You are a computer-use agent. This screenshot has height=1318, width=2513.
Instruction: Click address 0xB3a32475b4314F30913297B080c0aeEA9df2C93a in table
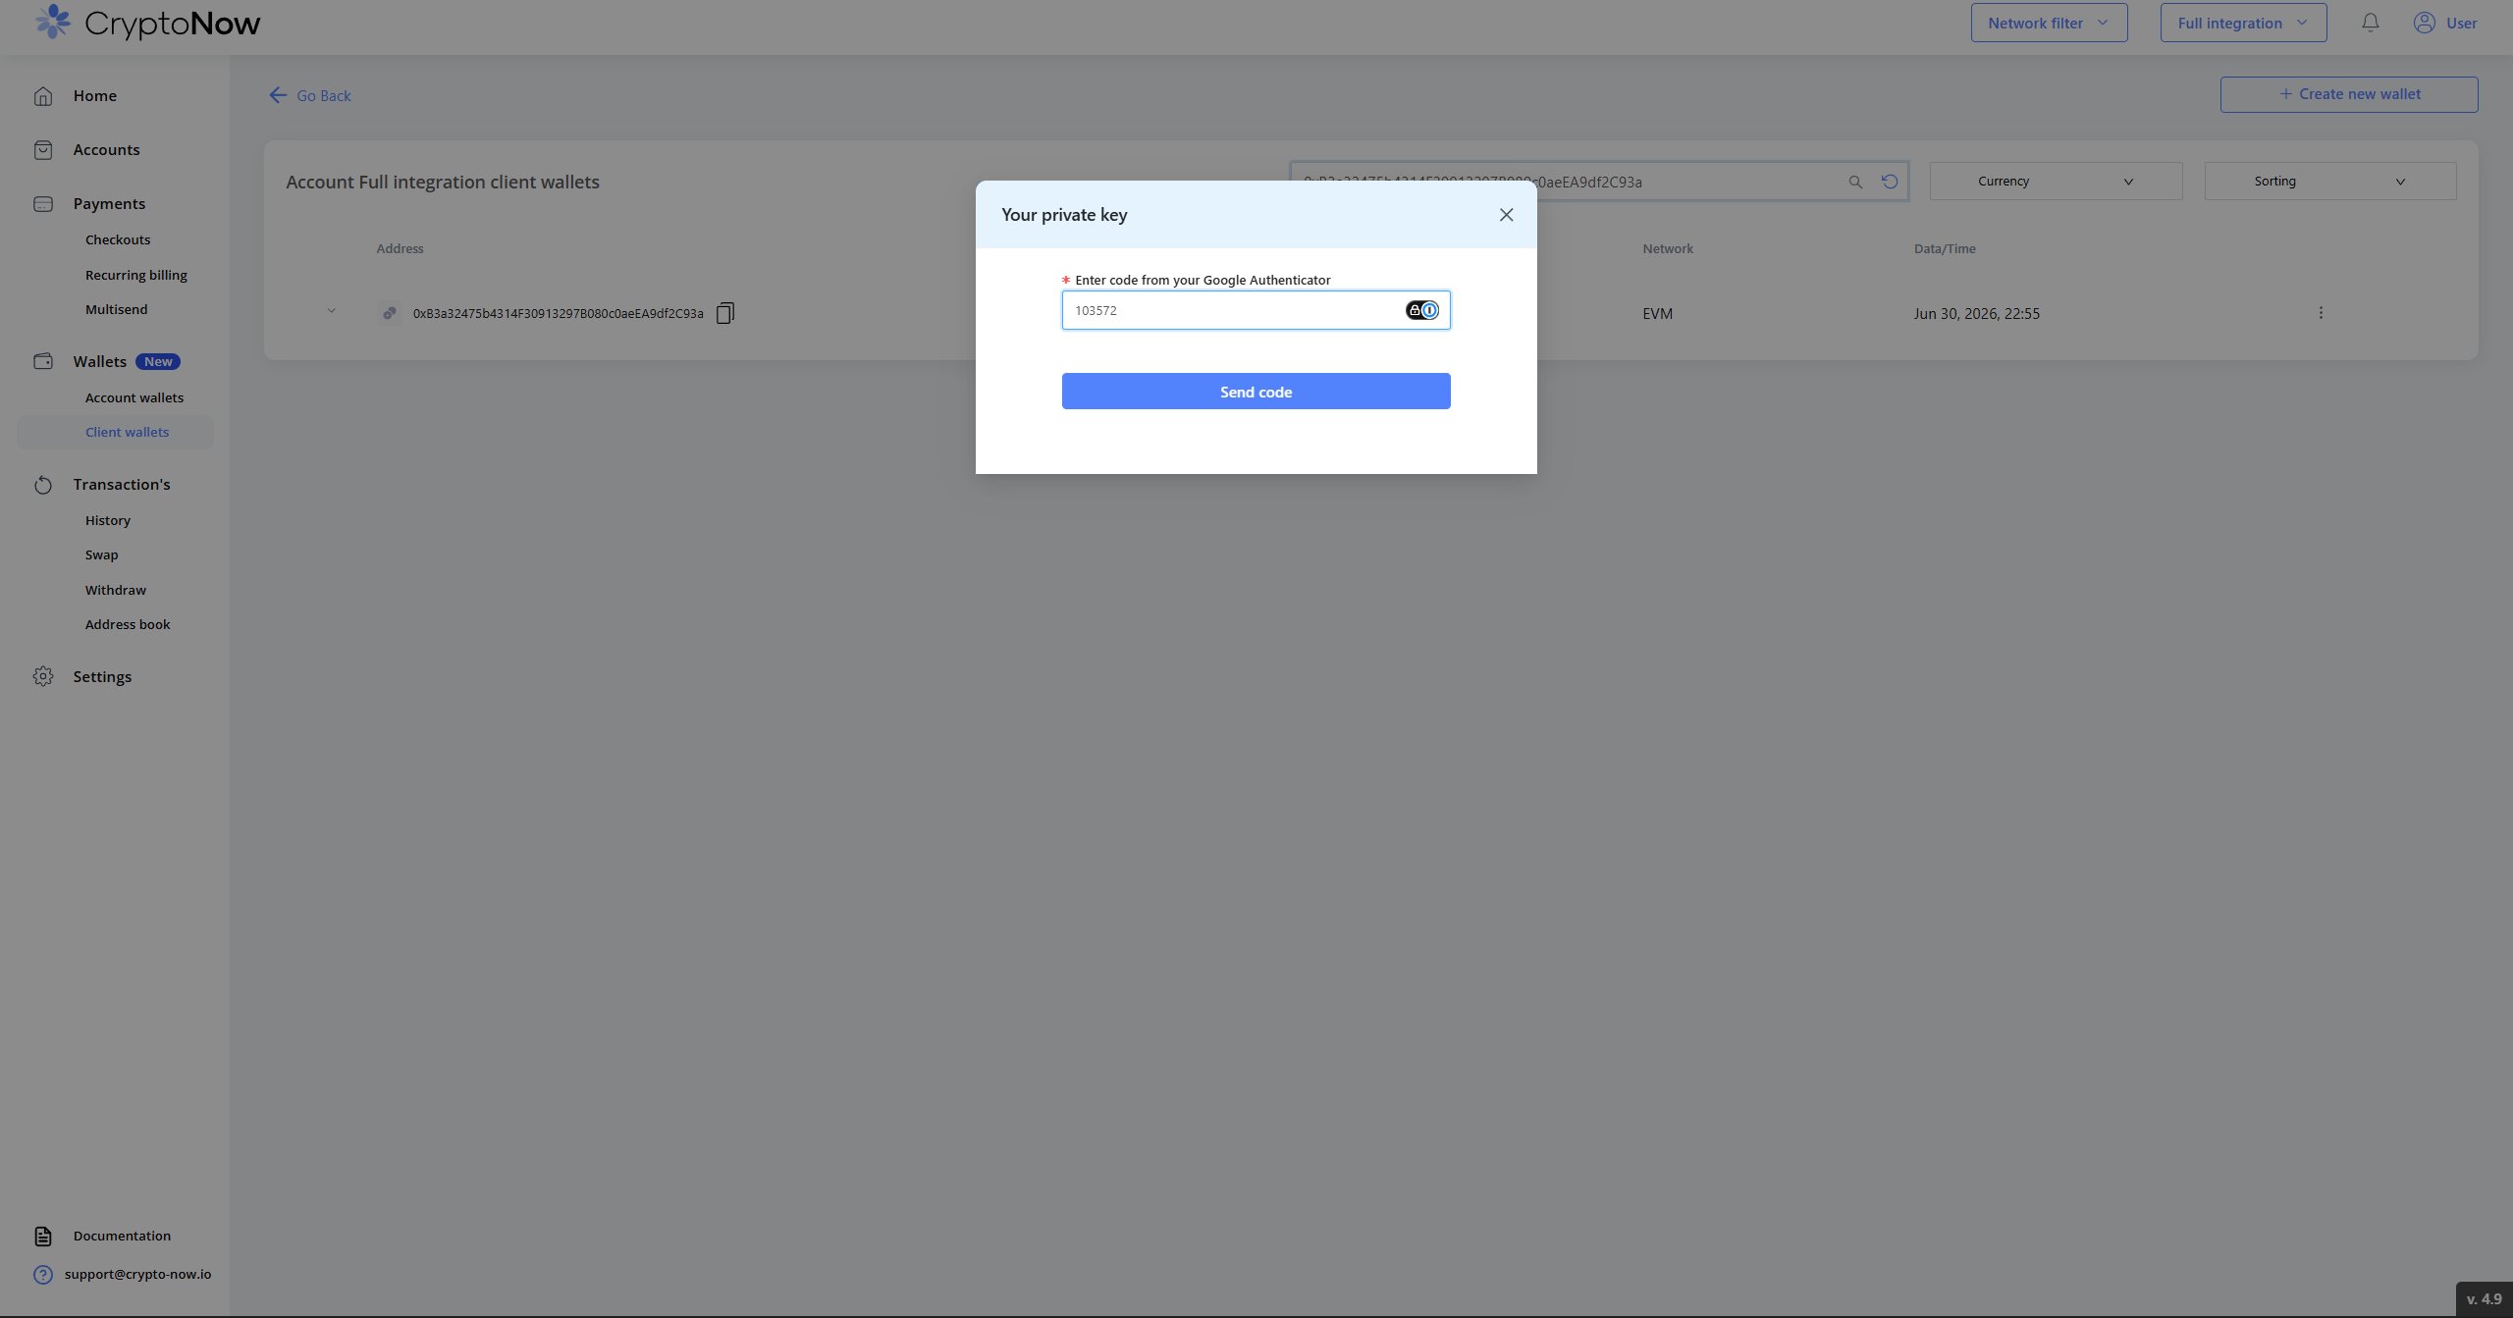[x=559, y=313]
